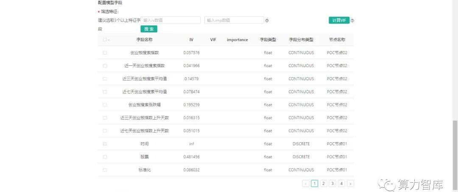This screenshot has height=192, width=458.
Task: Click the IV column header
Action: point(191,40)
